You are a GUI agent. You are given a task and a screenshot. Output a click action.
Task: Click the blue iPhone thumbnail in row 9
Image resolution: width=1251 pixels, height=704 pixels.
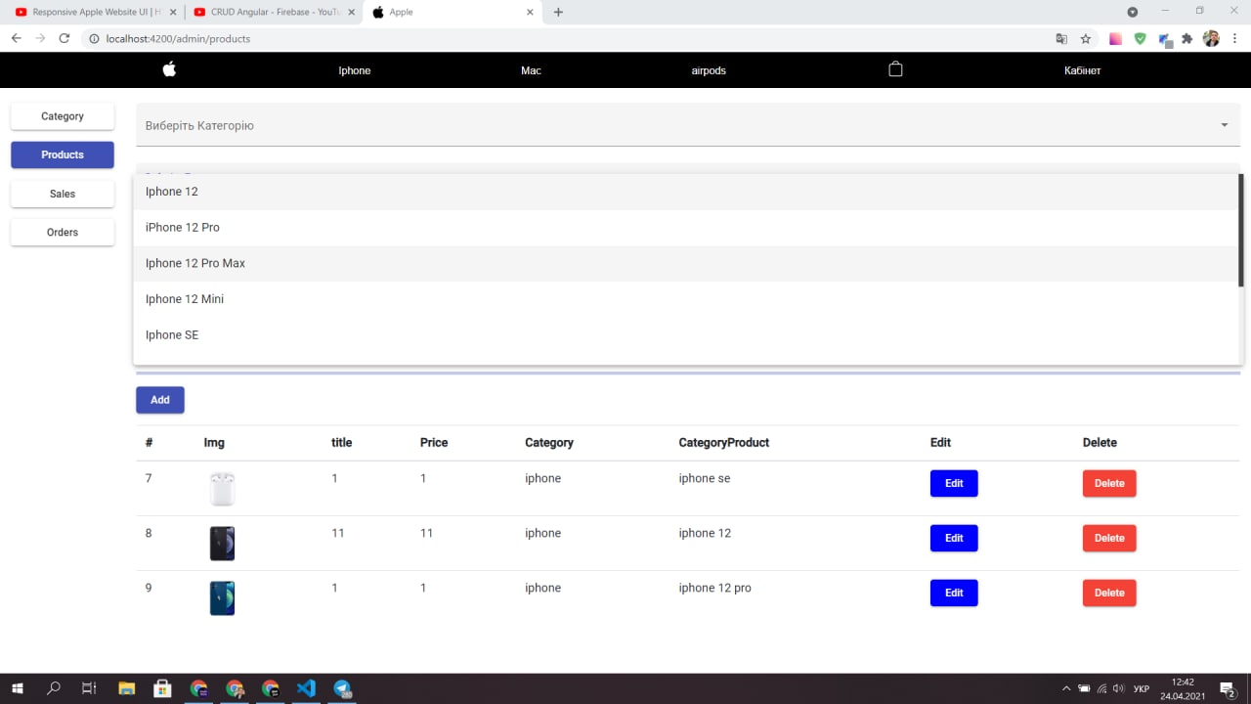[222, 597]
